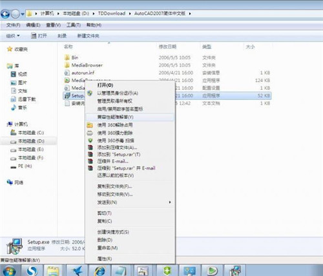The height and width of the screenshot is (276, 323).
Task: Select the 库 libraries icon in sidebar
Action: click(10, 66)
